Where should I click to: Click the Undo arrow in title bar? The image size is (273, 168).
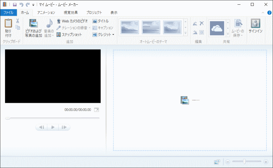pos(21,5)
